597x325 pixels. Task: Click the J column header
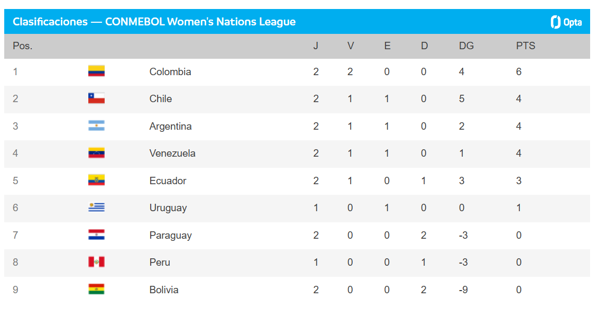(x=316, y=46)
